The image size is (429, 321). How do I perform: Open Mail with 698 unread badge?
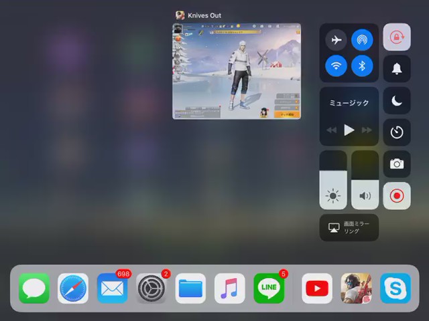point(113,288)
